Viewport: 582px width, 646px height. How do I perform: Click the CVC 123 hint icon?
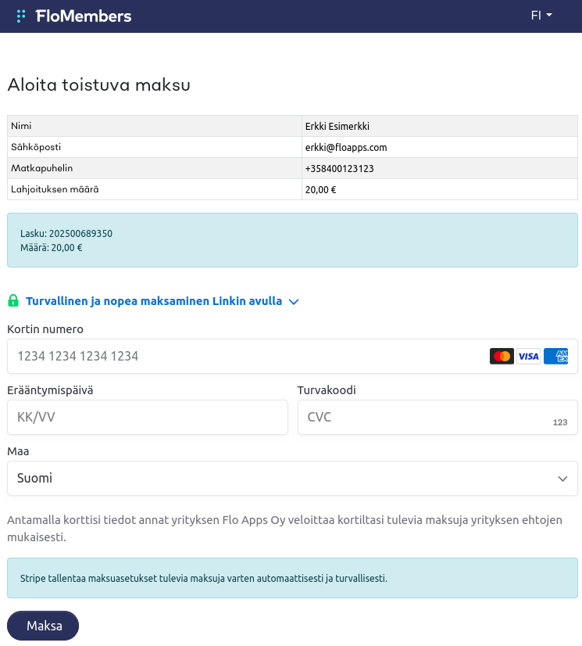tap(559, 422)
